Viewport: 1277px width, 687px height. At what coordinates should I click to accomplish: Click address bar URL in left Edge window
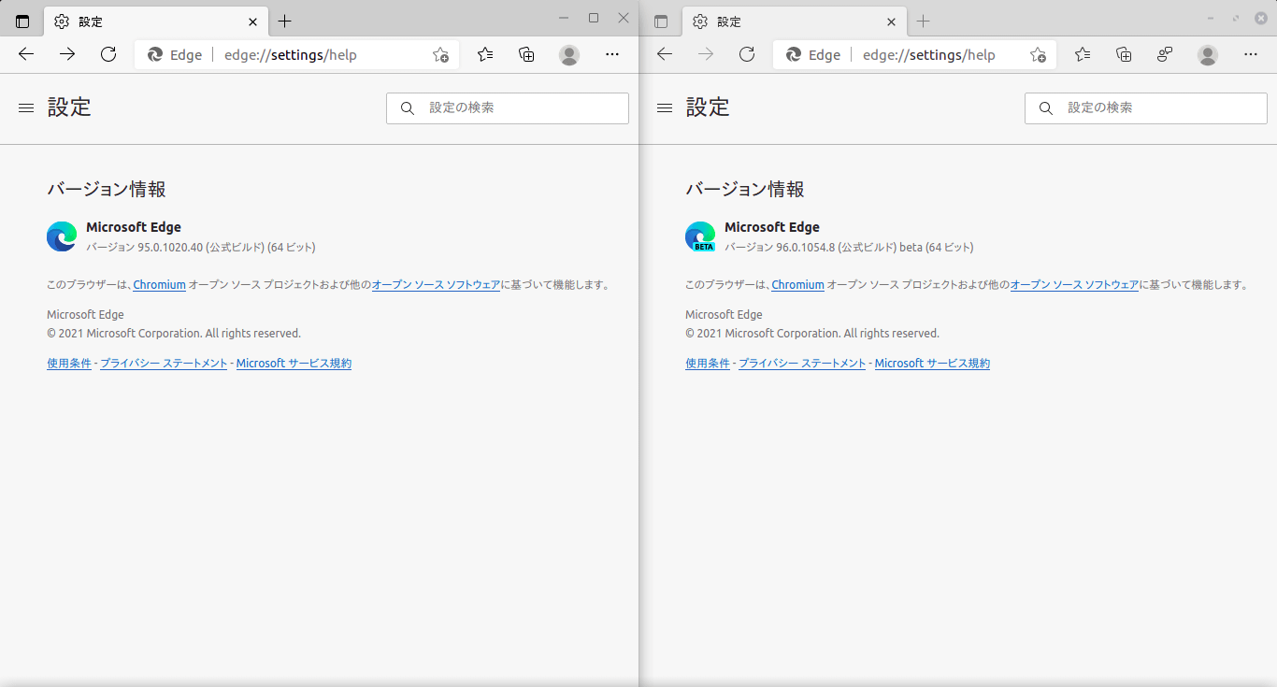(x=291, y=55)
